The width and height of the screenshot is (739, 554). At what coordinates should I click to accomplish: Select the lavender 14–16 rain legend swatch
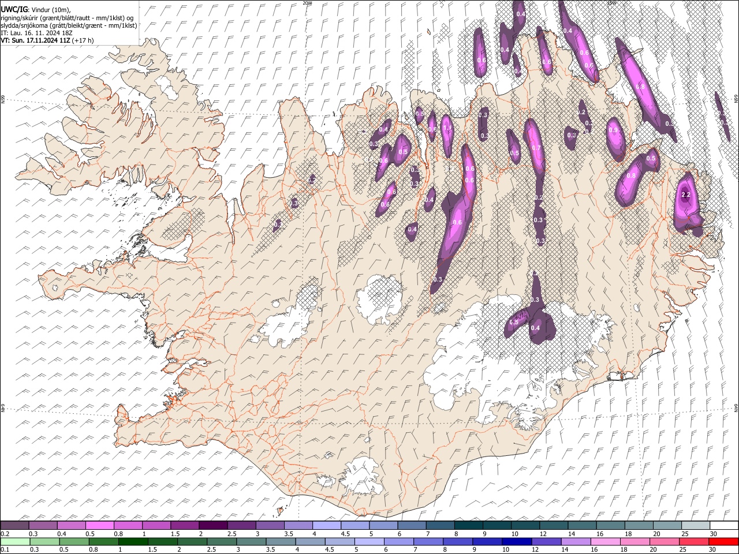tap(577, 541)
